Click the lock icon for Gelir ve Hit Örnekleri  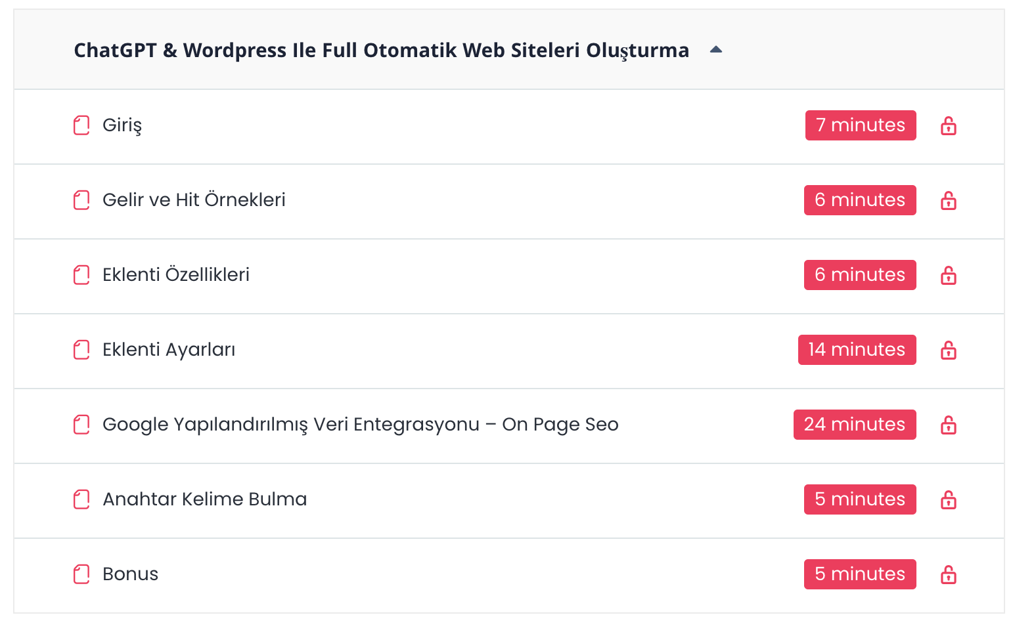(948, 200)
